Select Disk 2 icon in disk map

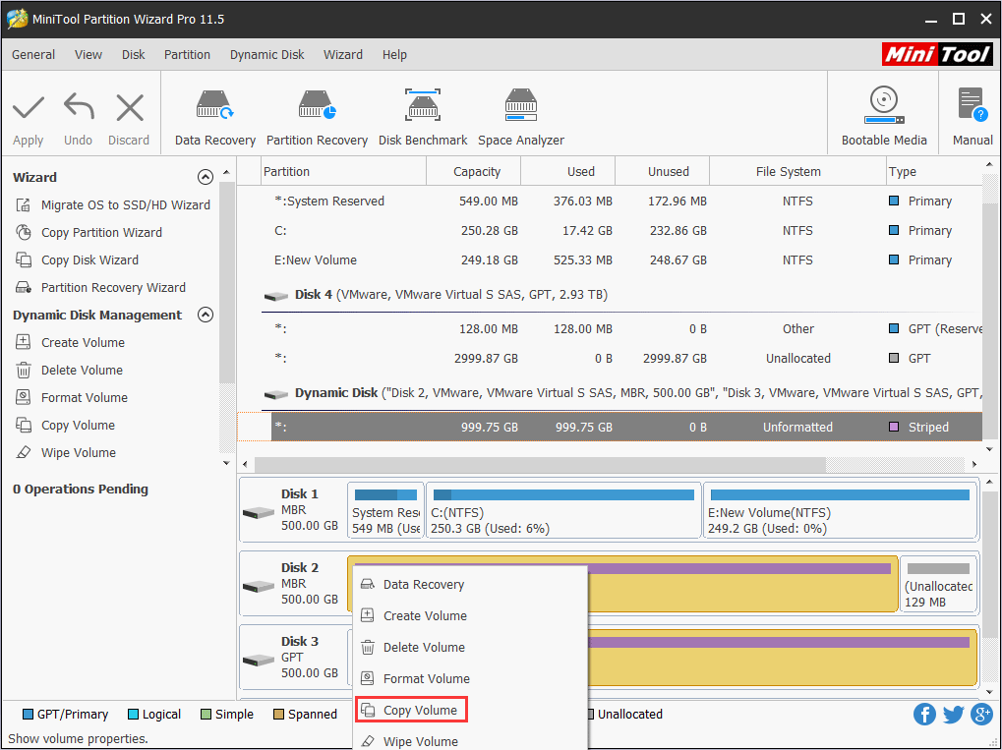[259, 586]
